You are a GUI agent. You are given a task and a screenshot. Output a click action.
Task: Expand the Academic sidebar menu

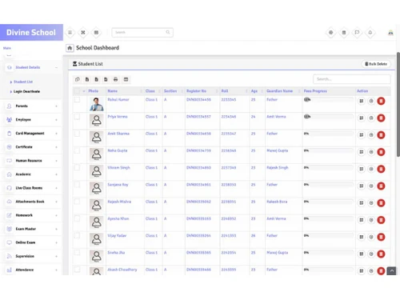pyautogui.click(x=31, y=174)
